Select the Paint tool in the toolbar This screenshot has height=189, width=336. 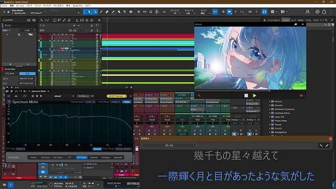pyautogui.click(x=113, y=12)
